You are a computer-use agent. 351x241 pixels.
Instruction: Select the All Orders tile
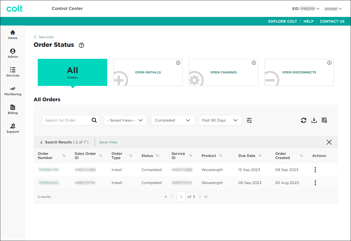(72, 72)
